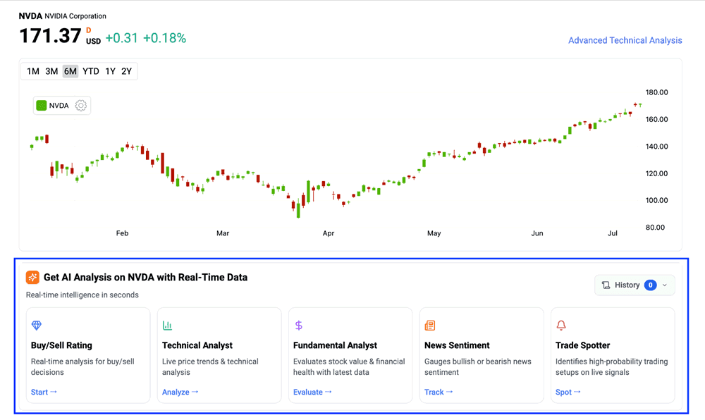Click the Technical Analyst bar chart icon
Screen dimensions: 705x420
pyautogui.click(x=167, y=326)
